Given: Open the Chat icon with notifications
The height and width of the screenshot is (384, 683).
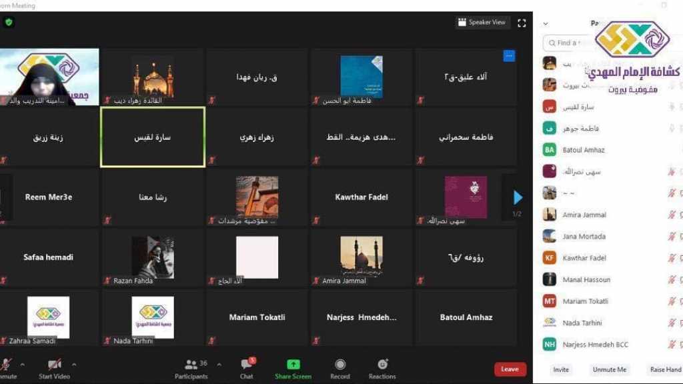Looking at the screenshot, I should tap(247, 365).
